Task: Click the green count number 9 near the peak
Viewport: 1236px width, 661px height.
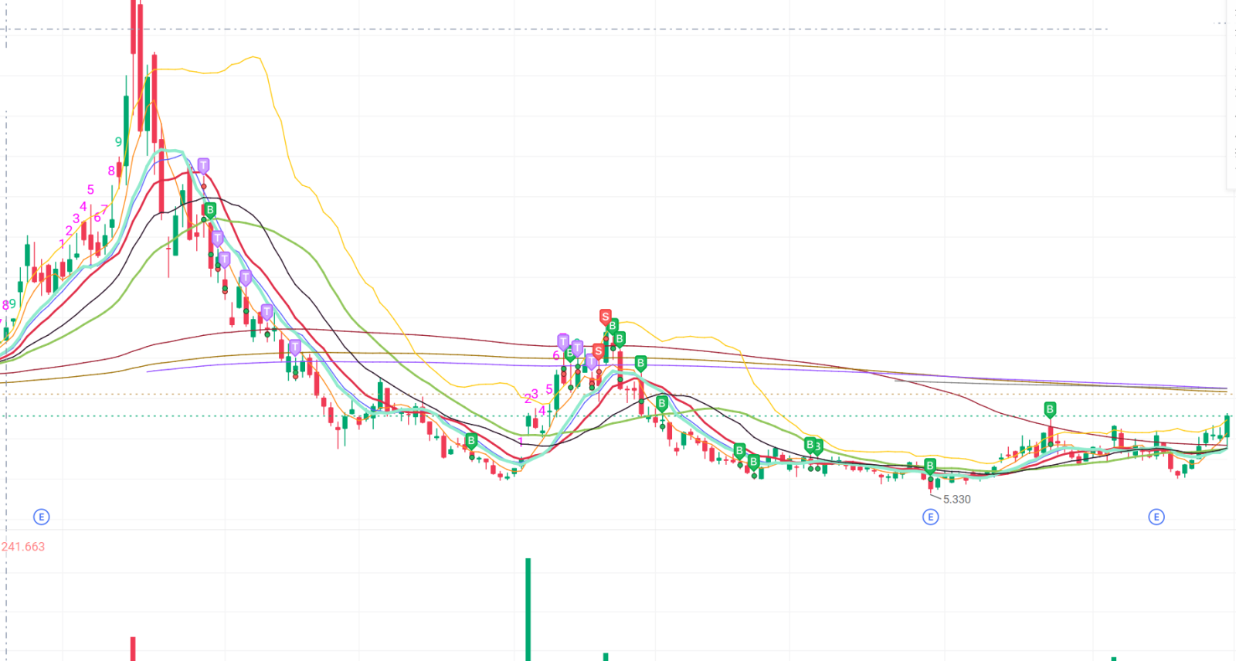Action: coord(118,142)
